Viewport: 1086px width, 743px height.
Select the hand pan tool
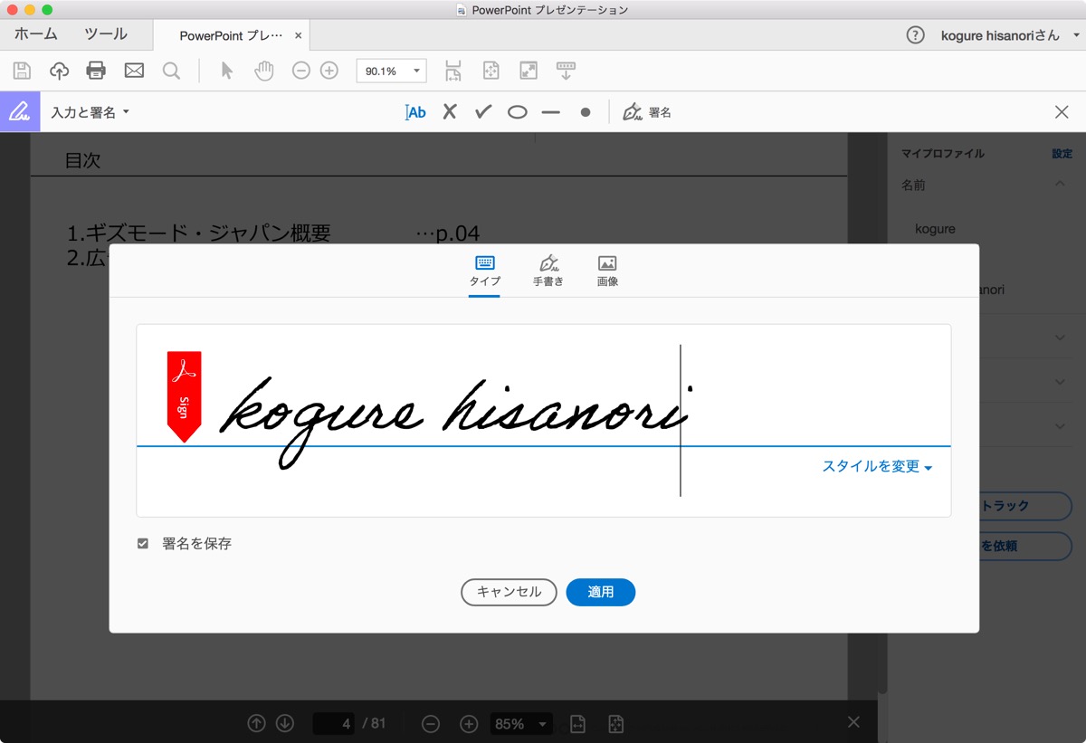click(x=263, y=71)
